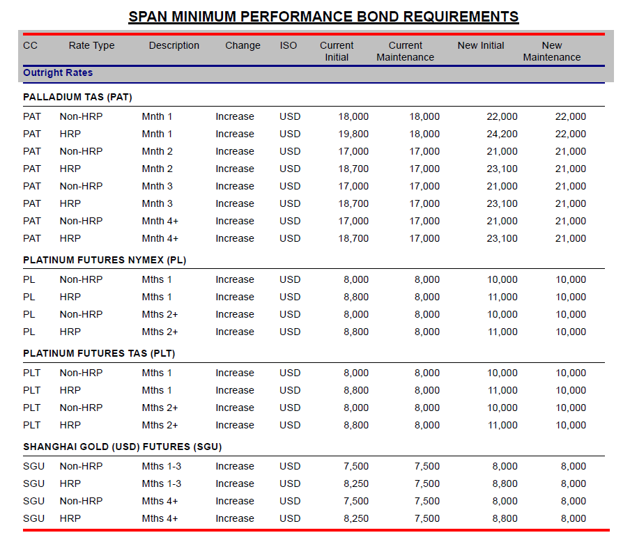The image size is (630, 542).
Task: Select 'Mnth 1' in the PAT Non-HRP row
Action: click(x=157, y=117)
